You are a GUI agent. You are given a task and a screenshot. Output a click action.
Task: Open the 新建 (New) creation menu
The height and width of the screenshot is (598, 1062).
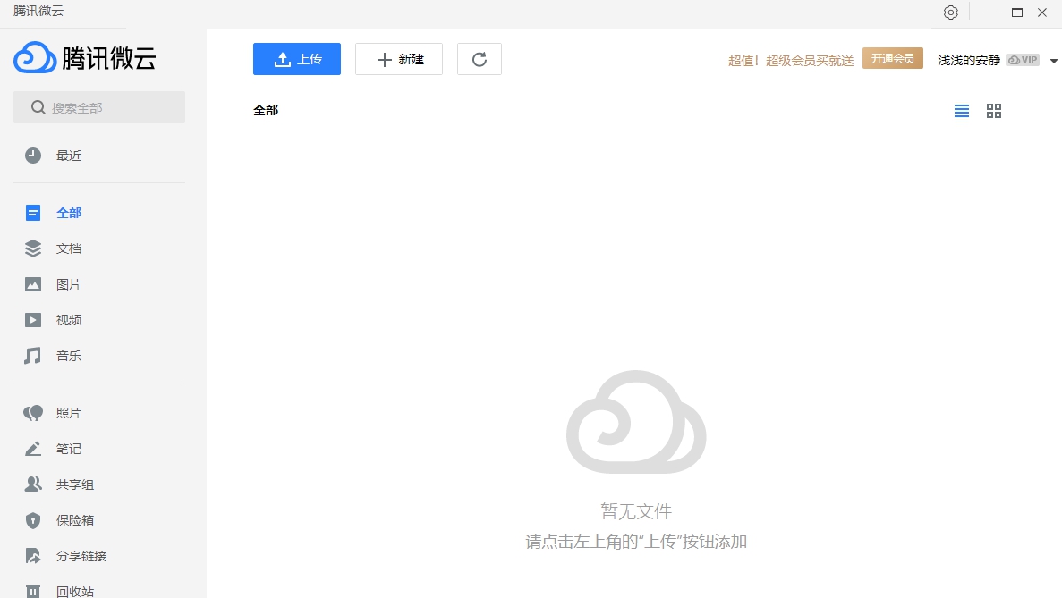pos(399,58)
